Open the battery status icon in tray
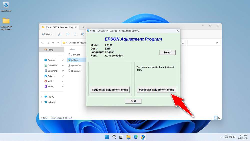The image size is (250, 141). click(x=234, y=137)
